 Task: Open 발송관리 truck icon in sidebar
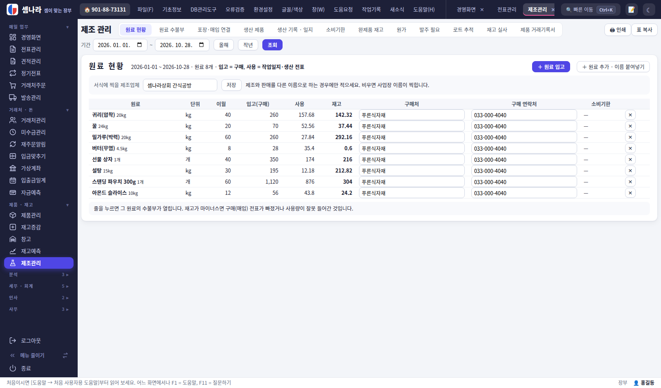point(13,97)
